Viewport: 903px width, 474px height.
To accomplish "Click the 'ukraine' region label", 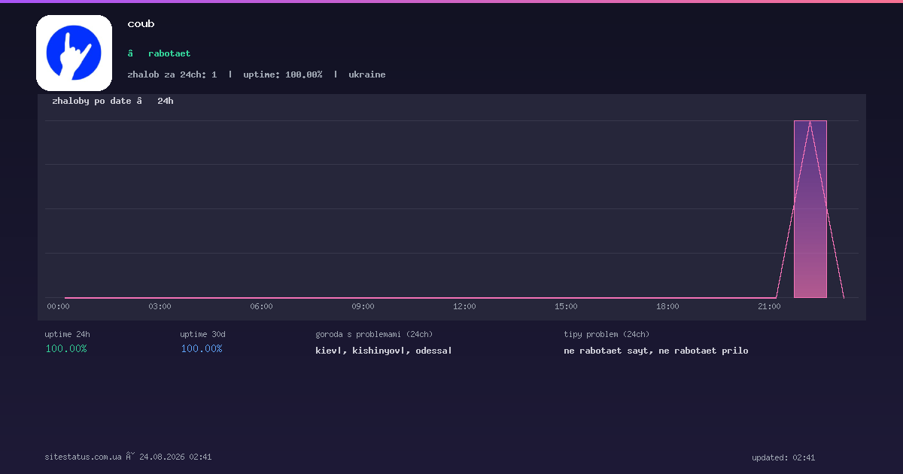I will [x=367, y=74].
